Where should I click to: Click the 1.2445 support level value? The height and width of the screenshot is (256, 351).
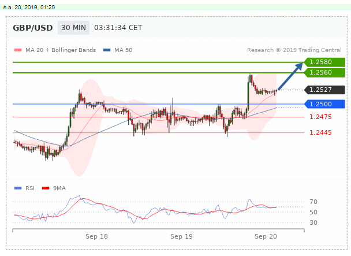point(320,132)
